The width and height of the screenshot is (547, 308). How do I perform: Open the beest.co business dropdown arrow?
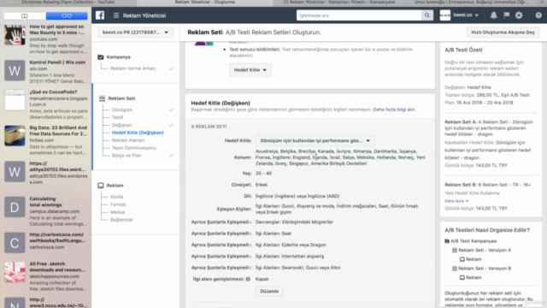coord(477,15)
